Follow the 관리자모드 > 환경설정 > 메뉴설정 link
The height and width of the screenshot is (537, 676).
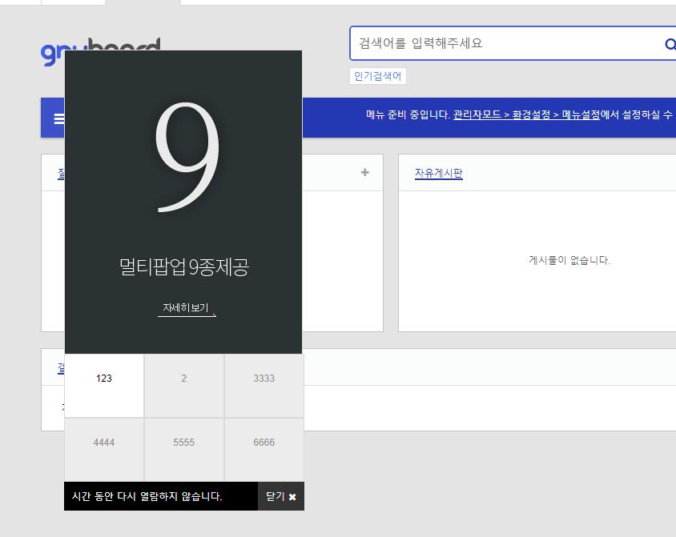pyautogui.click(x=526, y=115)
